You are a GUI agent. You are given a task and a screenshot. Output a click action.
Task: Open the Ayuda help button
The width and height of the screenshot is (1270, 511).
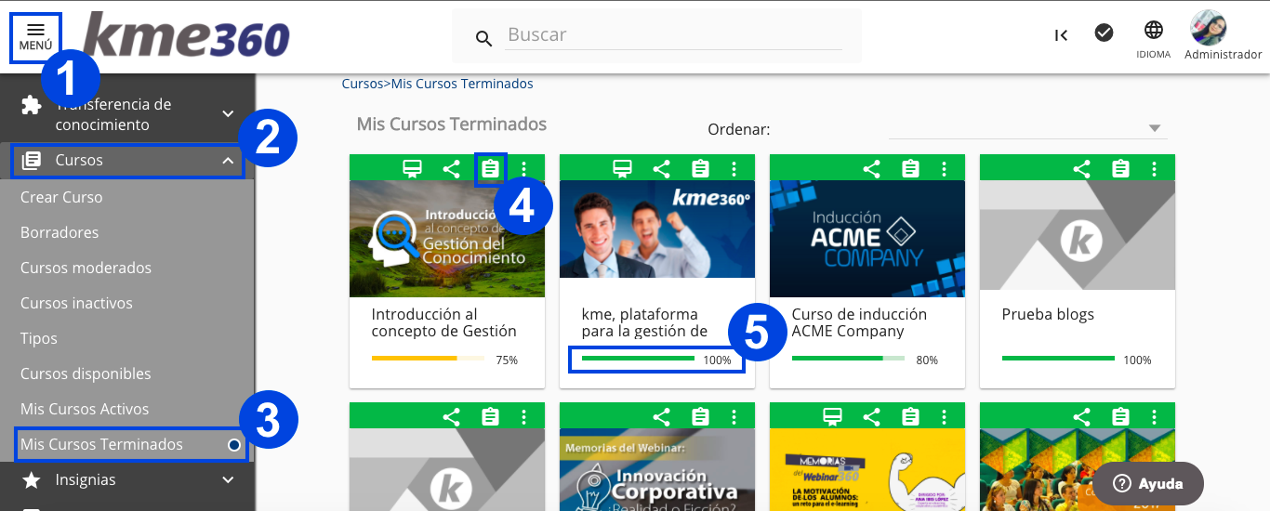coord(1147,483)
